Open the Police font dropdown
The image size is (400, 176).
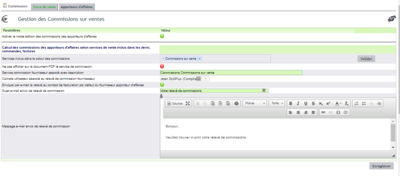tap(254, 103)
